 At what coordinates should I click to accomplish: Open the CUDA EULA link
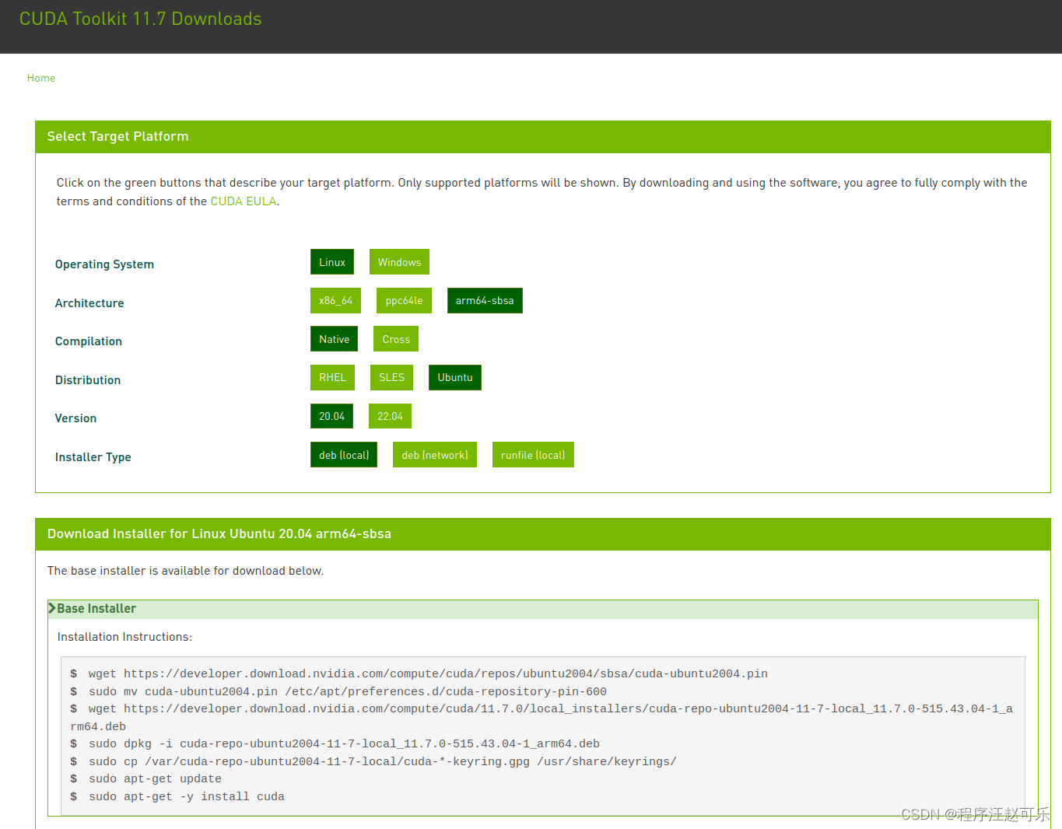[244, 201]
